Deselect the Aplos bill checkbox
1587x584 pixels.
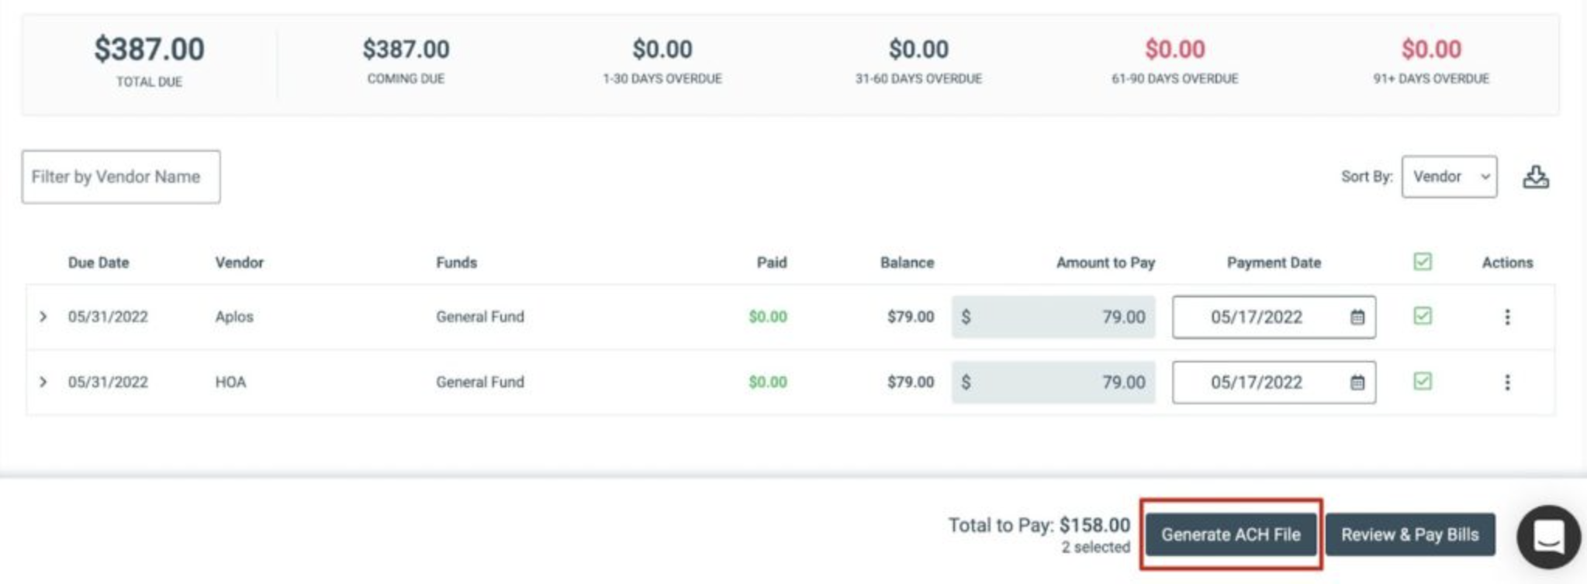[x=1423, y=316]
